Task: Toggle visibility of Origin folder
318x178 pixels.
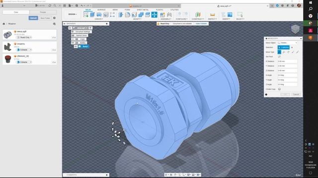Action: tap(73, 39)
